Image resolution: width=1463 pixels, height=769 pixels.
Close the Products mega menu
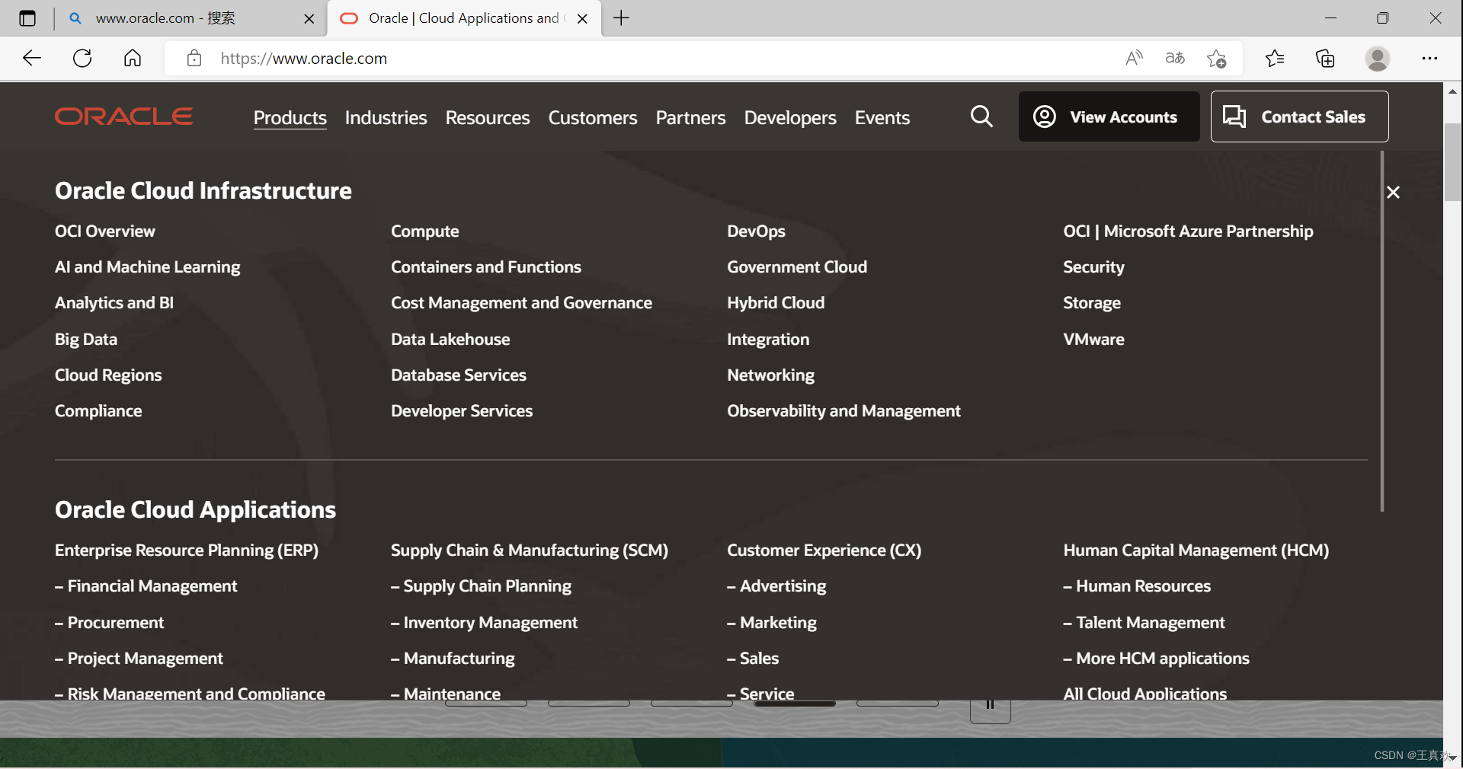(x=1394, y=193)
